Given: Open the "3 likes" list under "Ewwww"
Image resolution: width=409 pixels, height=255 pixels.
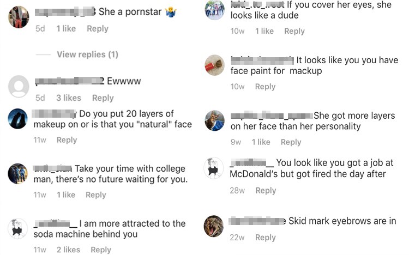Looking at the screenshot, I should (69, 98).
